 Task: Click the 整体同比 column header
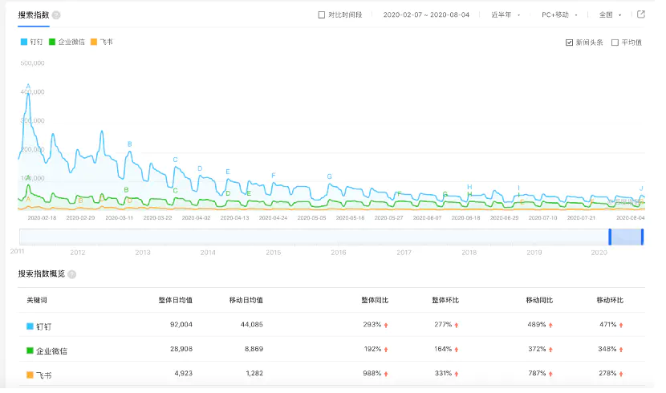tap(375, 300)
